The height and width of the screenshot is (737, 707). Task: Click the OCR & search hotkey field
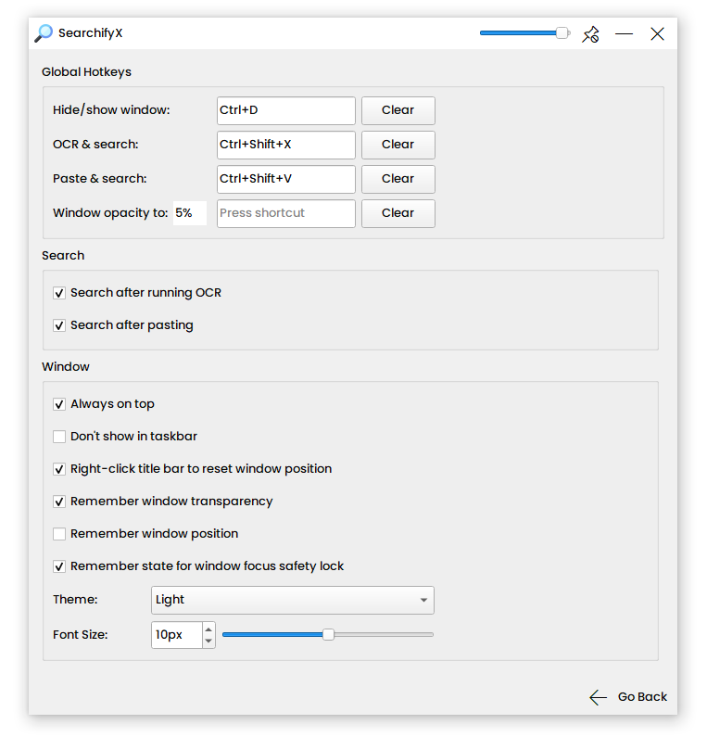point(285,145)
